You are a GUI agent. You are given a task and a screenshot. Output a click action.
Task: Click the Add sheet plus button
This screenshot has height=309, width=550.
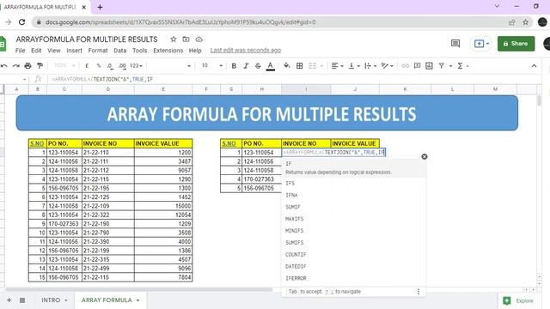point(9,300)
